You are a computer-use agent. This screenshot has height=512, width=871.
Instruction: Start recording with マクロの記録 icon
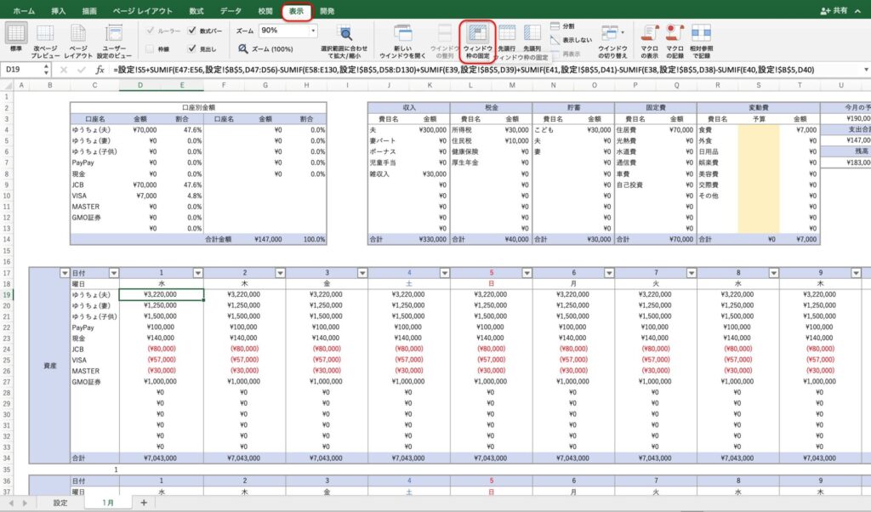point(675,34)
